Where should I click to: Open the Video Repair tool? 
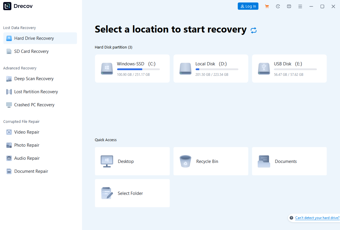point(26,132)
